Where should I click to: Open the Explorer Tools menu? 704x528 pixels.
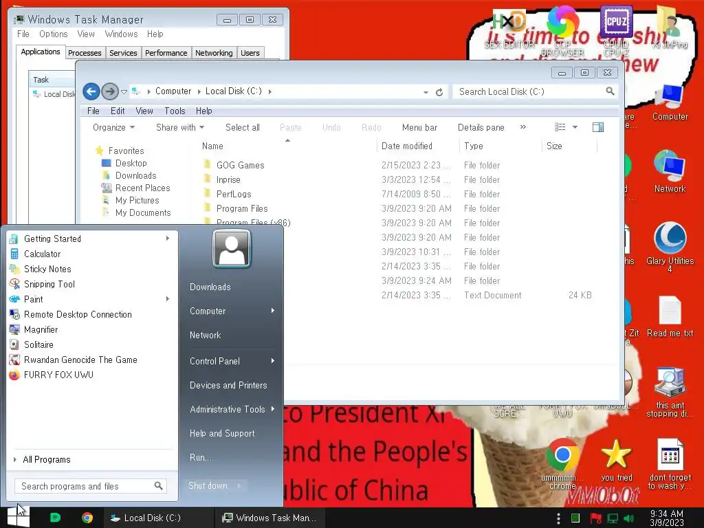tap(175, 111)
